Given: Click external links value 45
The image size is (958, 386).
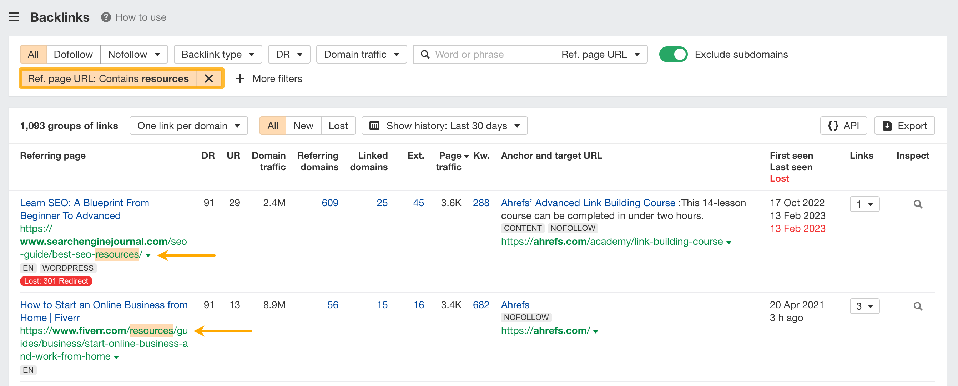Looking at the screenshot, I should (418, 203).
